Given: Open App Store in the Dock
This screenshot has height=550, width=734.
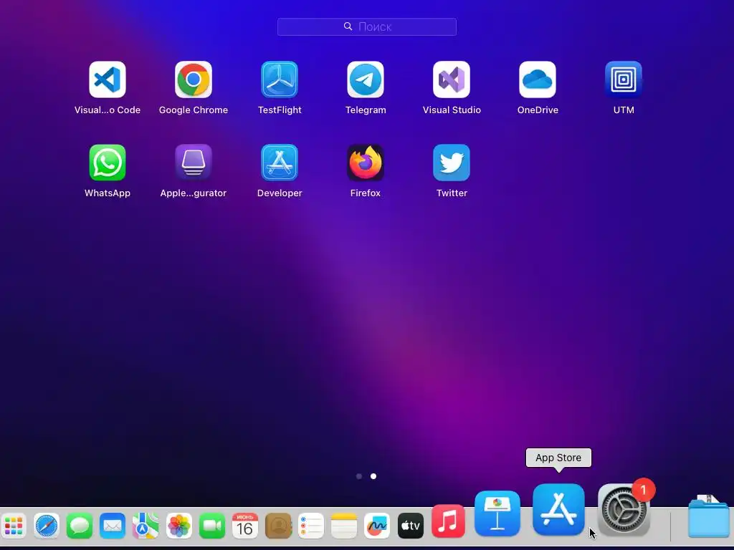Looking at the screenshot, I should click(558, 509).
